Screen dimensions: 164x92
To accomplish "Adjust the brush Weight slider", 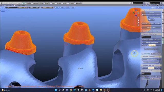I will coord(23,8).
